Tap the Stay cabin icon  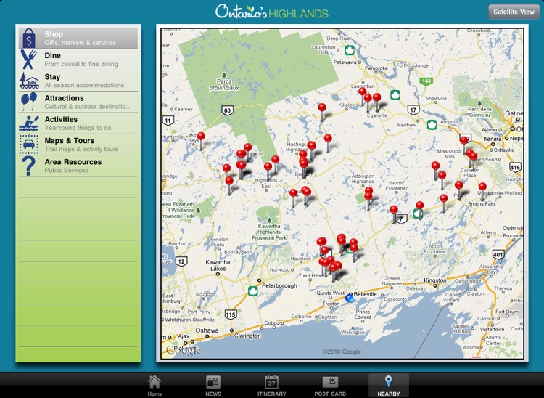pyautogui.click(x=29, y=81)
